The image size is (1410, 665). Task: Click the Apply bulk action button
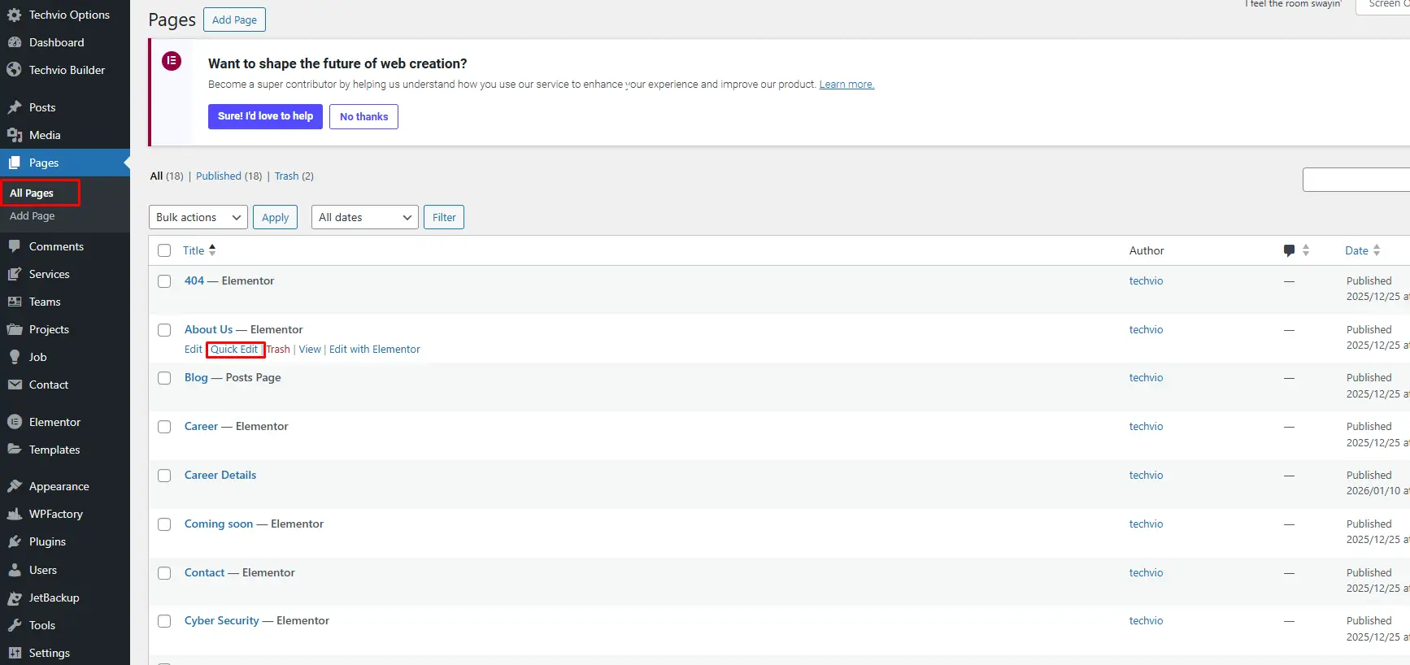276,217
